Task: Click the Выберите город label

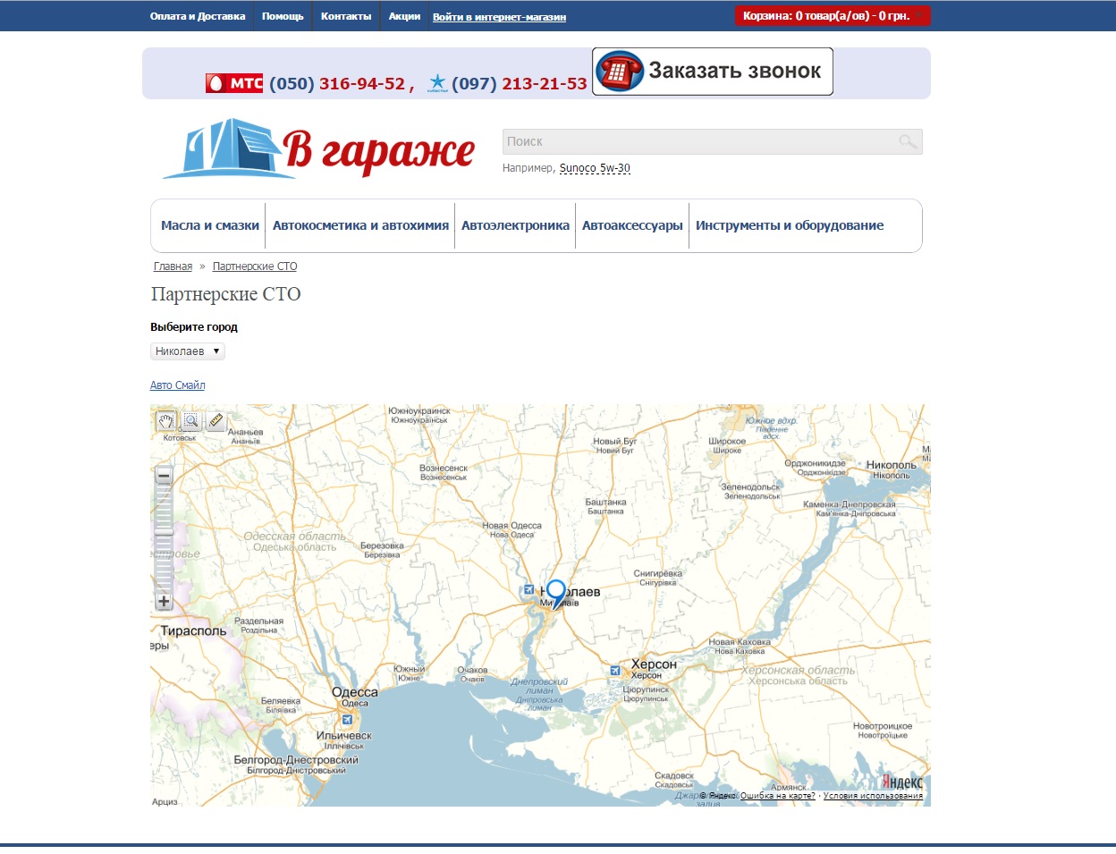Action: tap(194, 327)
